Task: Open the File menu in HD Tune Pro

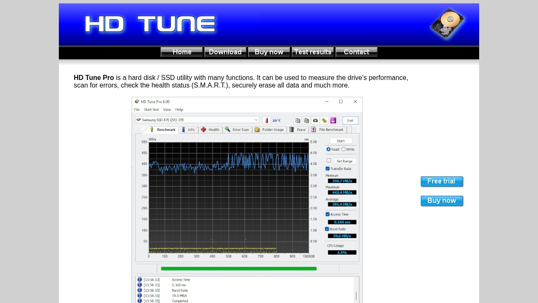Action: [x=137, y=109]
